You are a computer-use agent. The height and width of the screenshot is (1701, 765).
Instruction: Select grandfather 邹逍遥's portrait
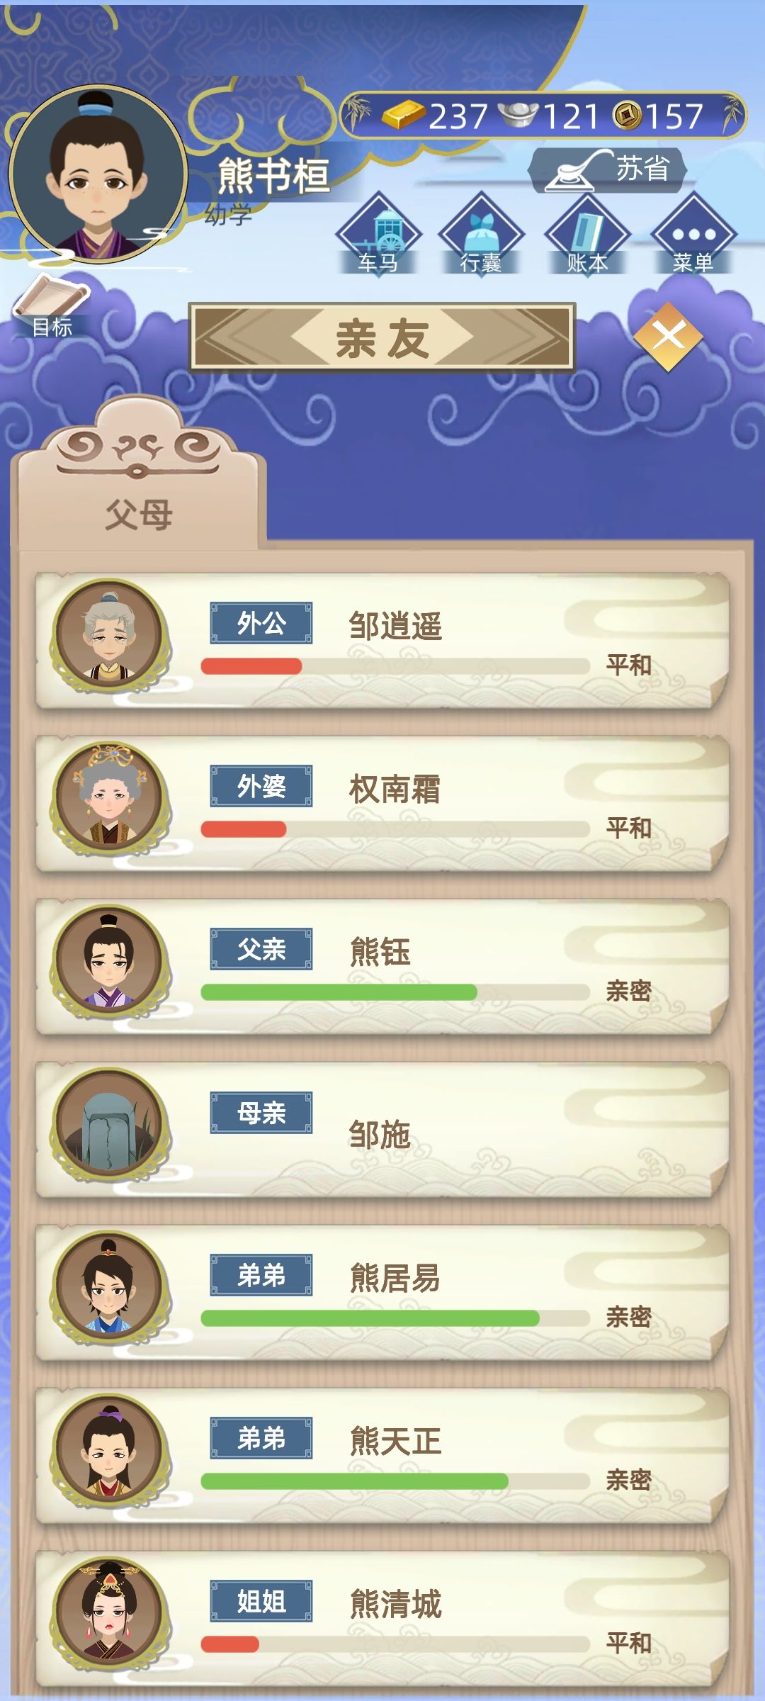[109, 635]
